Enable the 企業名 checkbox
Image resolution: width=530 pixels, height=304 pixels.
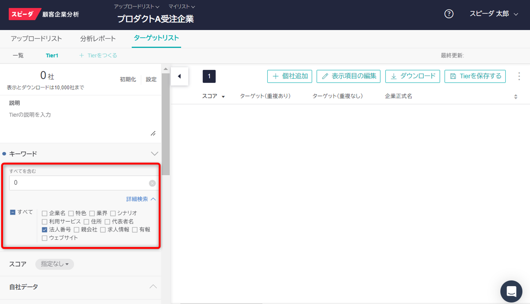click(44, 213)
